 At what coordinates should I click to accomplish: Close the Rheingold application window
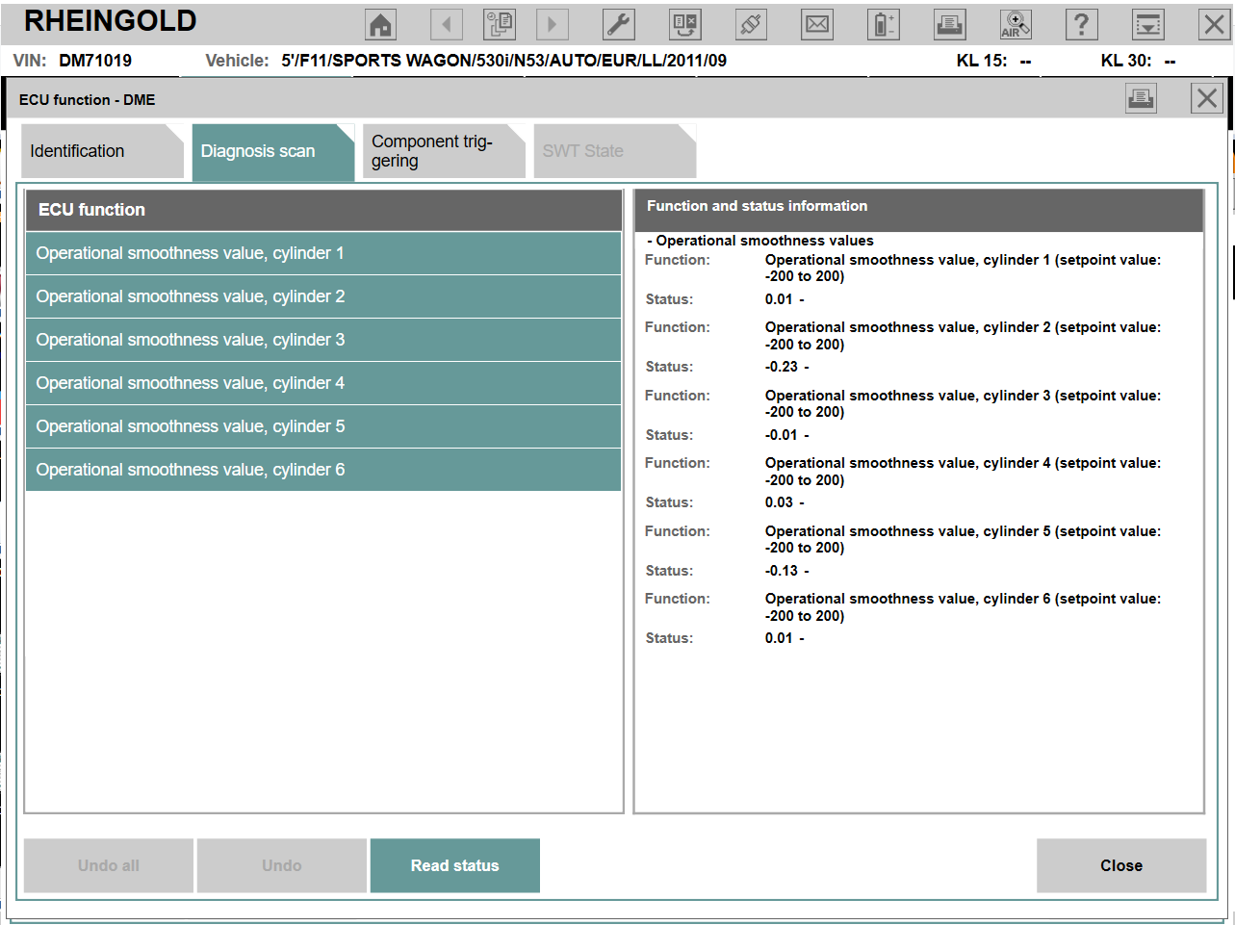tap(1214, 24)
